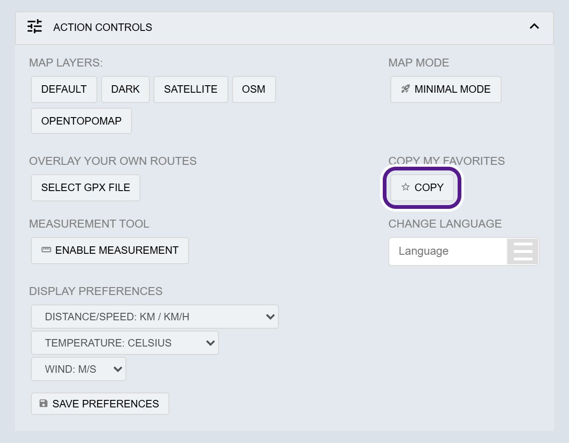Open the Temperature unit dropdown
569x443 pixels.
[125, 343]
